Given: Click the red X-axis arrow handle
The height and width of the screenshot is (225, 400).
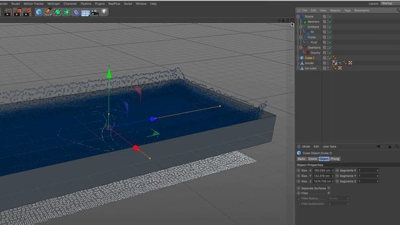Looking at the screenshot, I should (136, 148).
